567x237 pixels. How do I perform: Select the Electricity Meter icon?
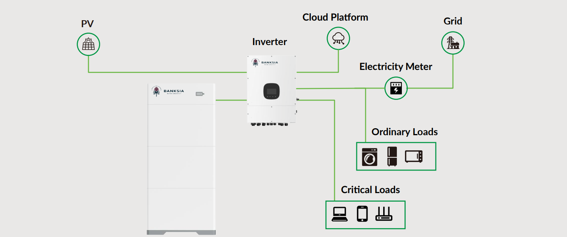(x=396, y=88)
